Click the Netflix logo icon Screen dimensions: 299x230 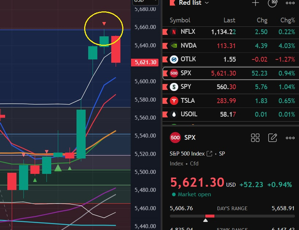pos(174,32)
